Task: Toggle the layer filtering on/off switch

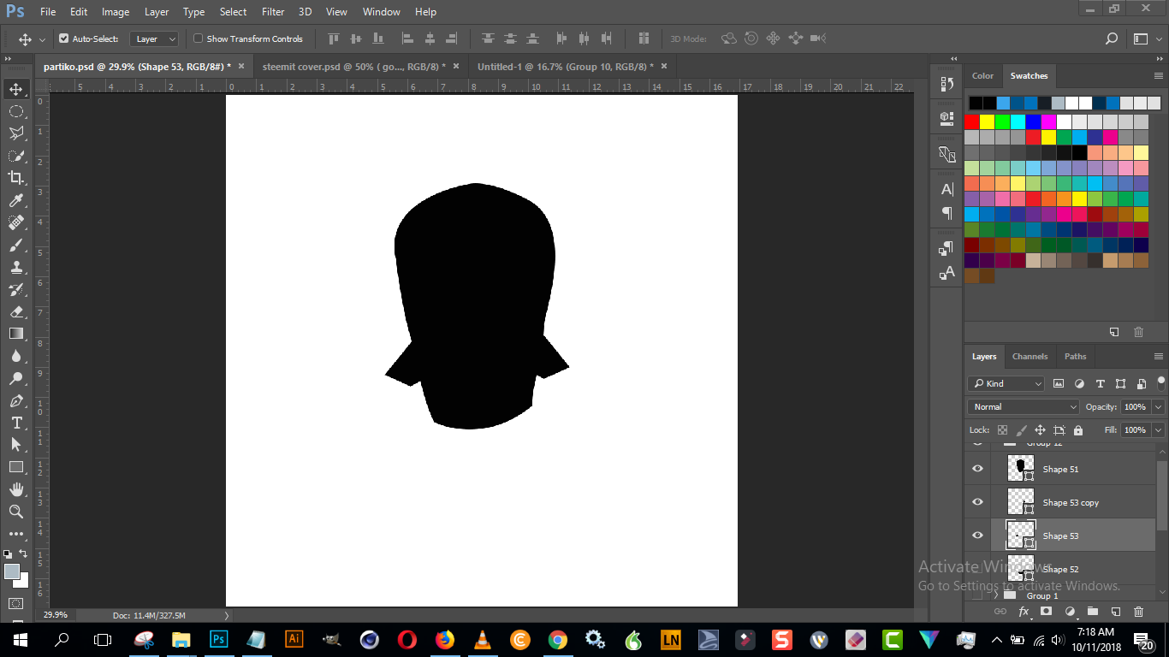Action: click(x=1161, y=382)
